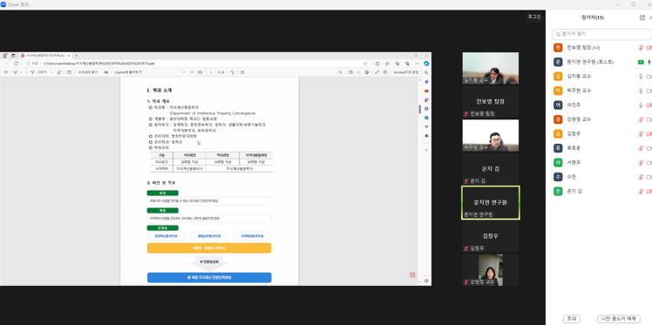Select 박주현 교수 video tile
The width and height of the screenshot is (652, 325).
490,135
